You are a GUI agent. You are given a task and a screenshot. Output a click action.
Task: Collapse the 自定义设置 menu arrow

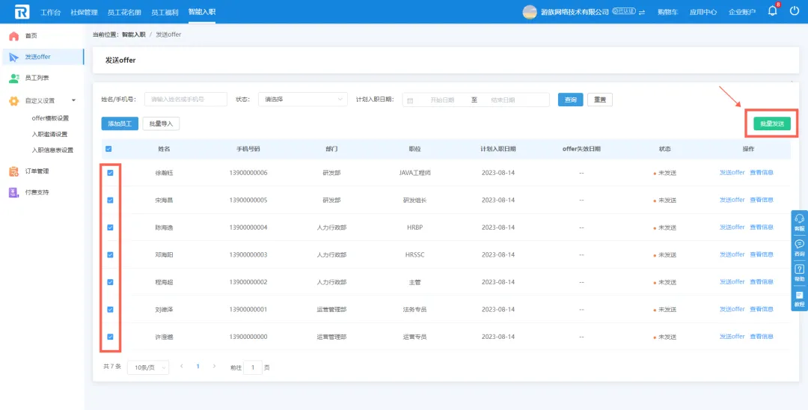(x=73, y=100)
